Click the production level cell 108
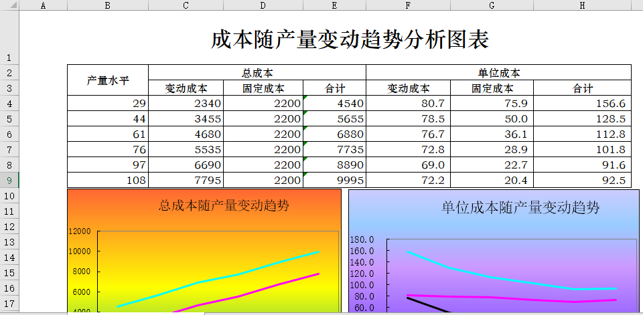The width and height of the screenshot is (643, 315). click(x=107, y=180)
